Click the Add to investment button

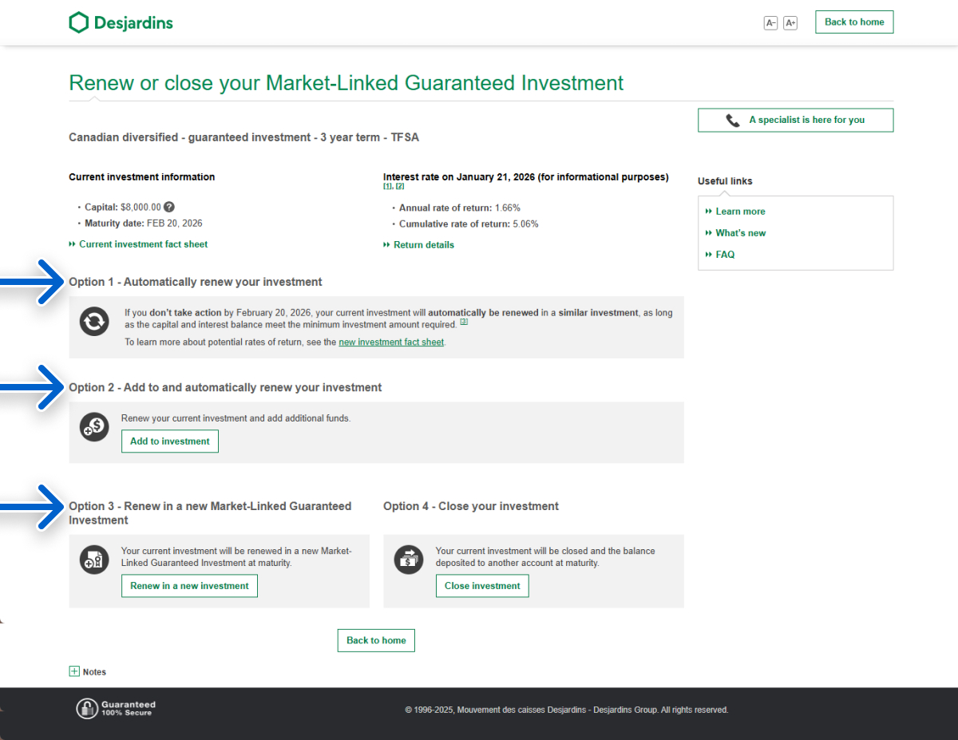[x=169, y=441]
